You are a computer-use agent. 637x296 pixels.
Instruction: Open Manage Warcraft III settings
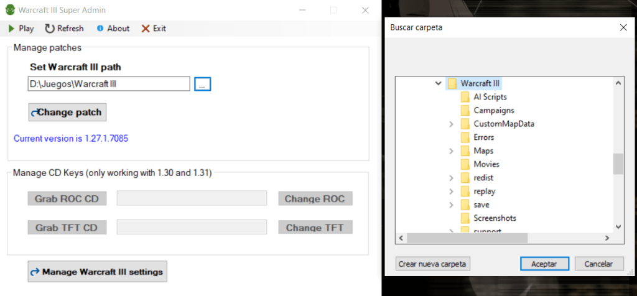[x=98, y=272]
